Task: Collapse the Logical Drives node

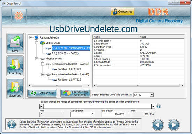Action: coord(37,43)
